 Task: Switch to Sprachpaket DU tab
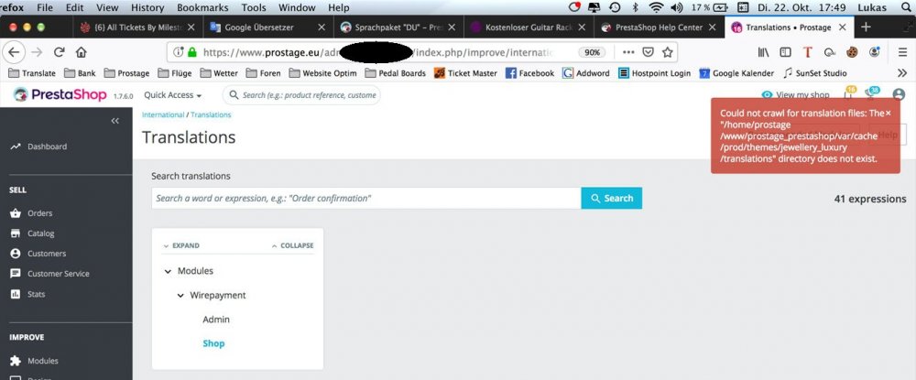(398, 27)
